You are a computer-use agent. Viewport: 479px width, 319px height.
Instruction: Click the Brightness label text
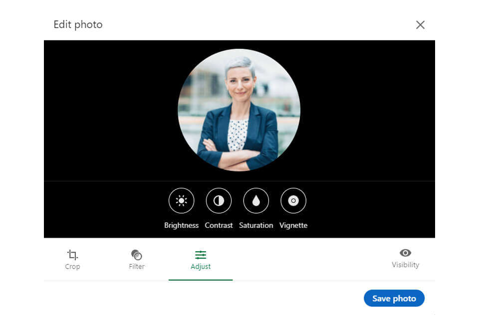(181, 225)
